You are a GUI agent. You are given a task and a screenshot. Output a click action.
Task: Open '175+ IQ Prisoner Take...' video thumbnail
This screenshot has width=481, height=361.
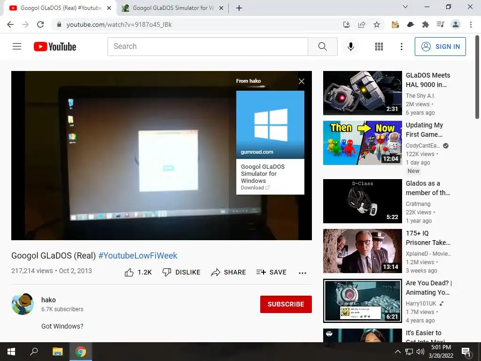click(x=362, y=251)
